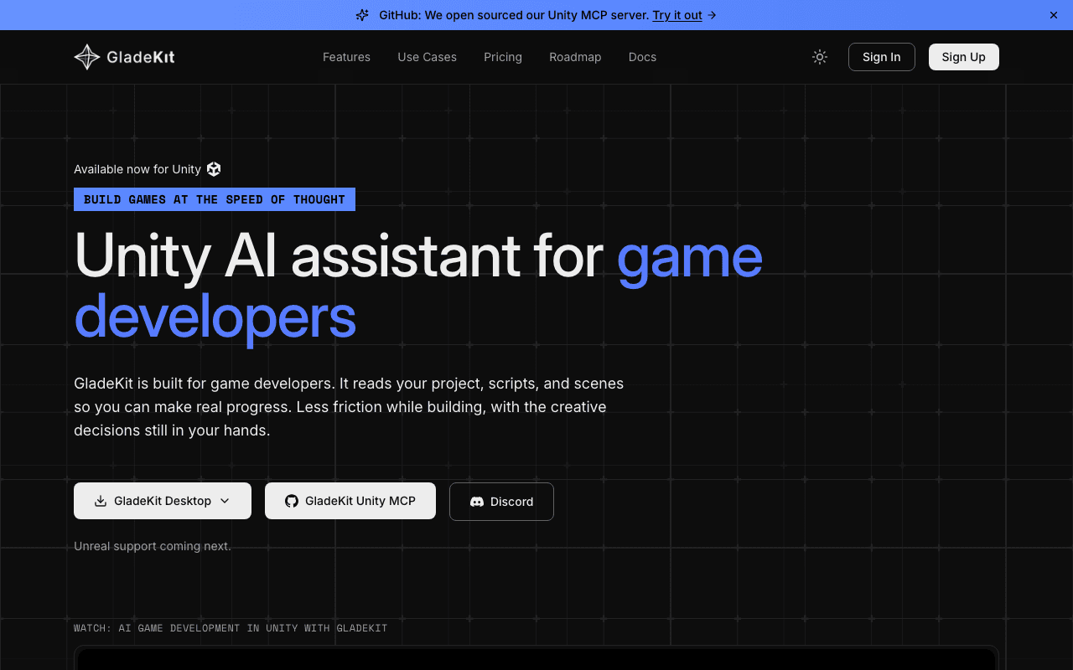Expand the GladeKit Desktop dropdown chevron
Viewport: 1073px width, 670px height.
coord(225,501)
